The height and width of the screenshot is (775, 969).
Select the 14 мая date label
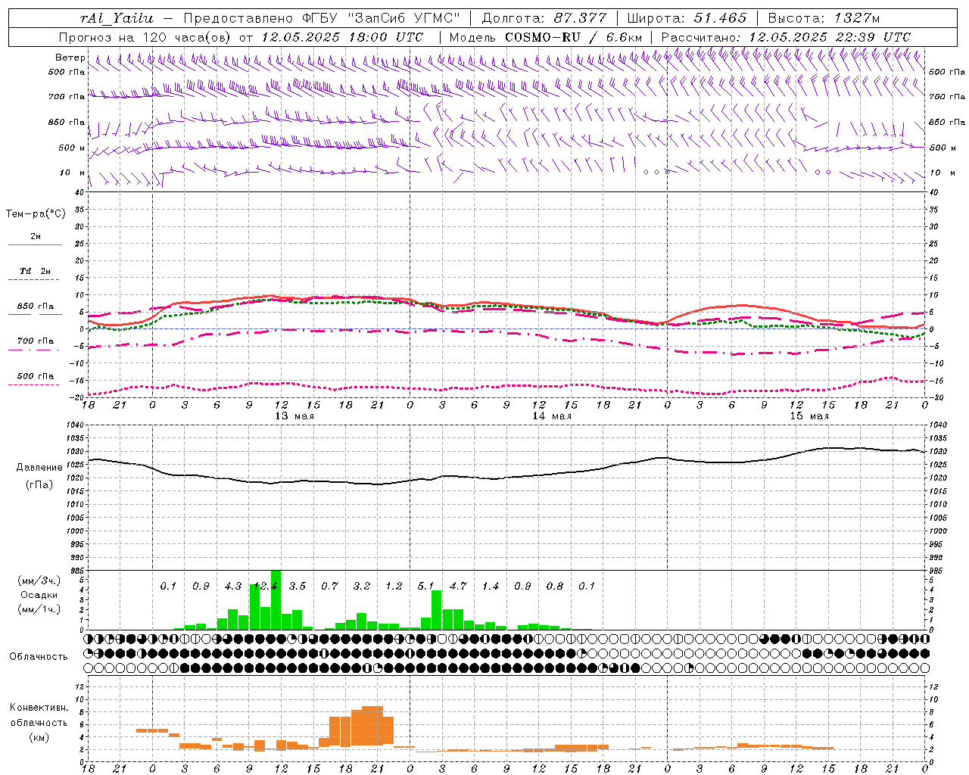552,416
